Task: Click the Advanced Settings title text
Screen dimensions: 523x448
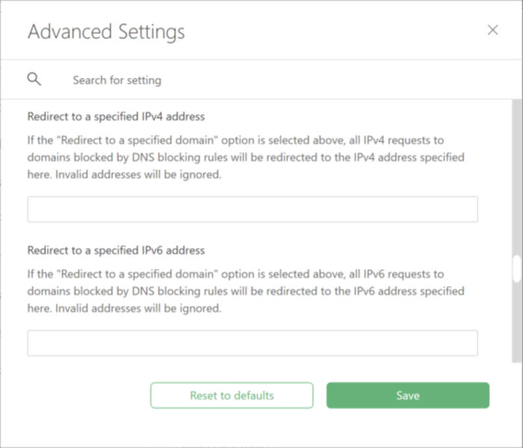Action: pyautogui.click(x=106, y=32)
